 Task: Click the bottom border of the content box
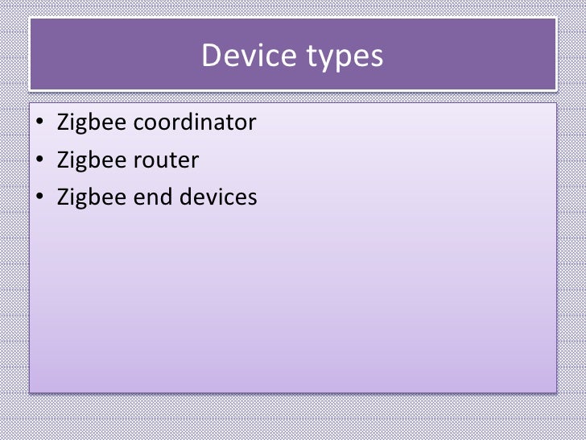[293, 392]
